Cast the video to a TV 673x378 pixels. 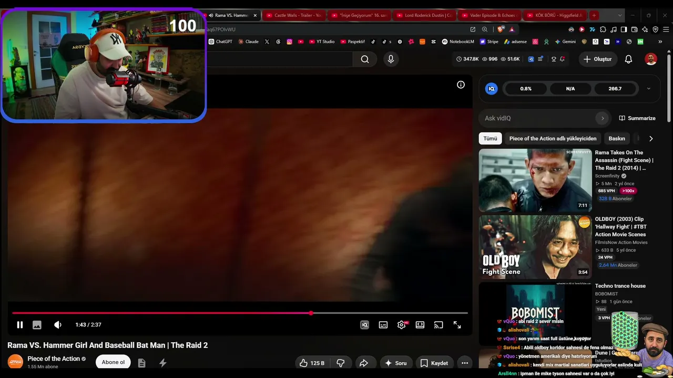click(x=439, y=325)
